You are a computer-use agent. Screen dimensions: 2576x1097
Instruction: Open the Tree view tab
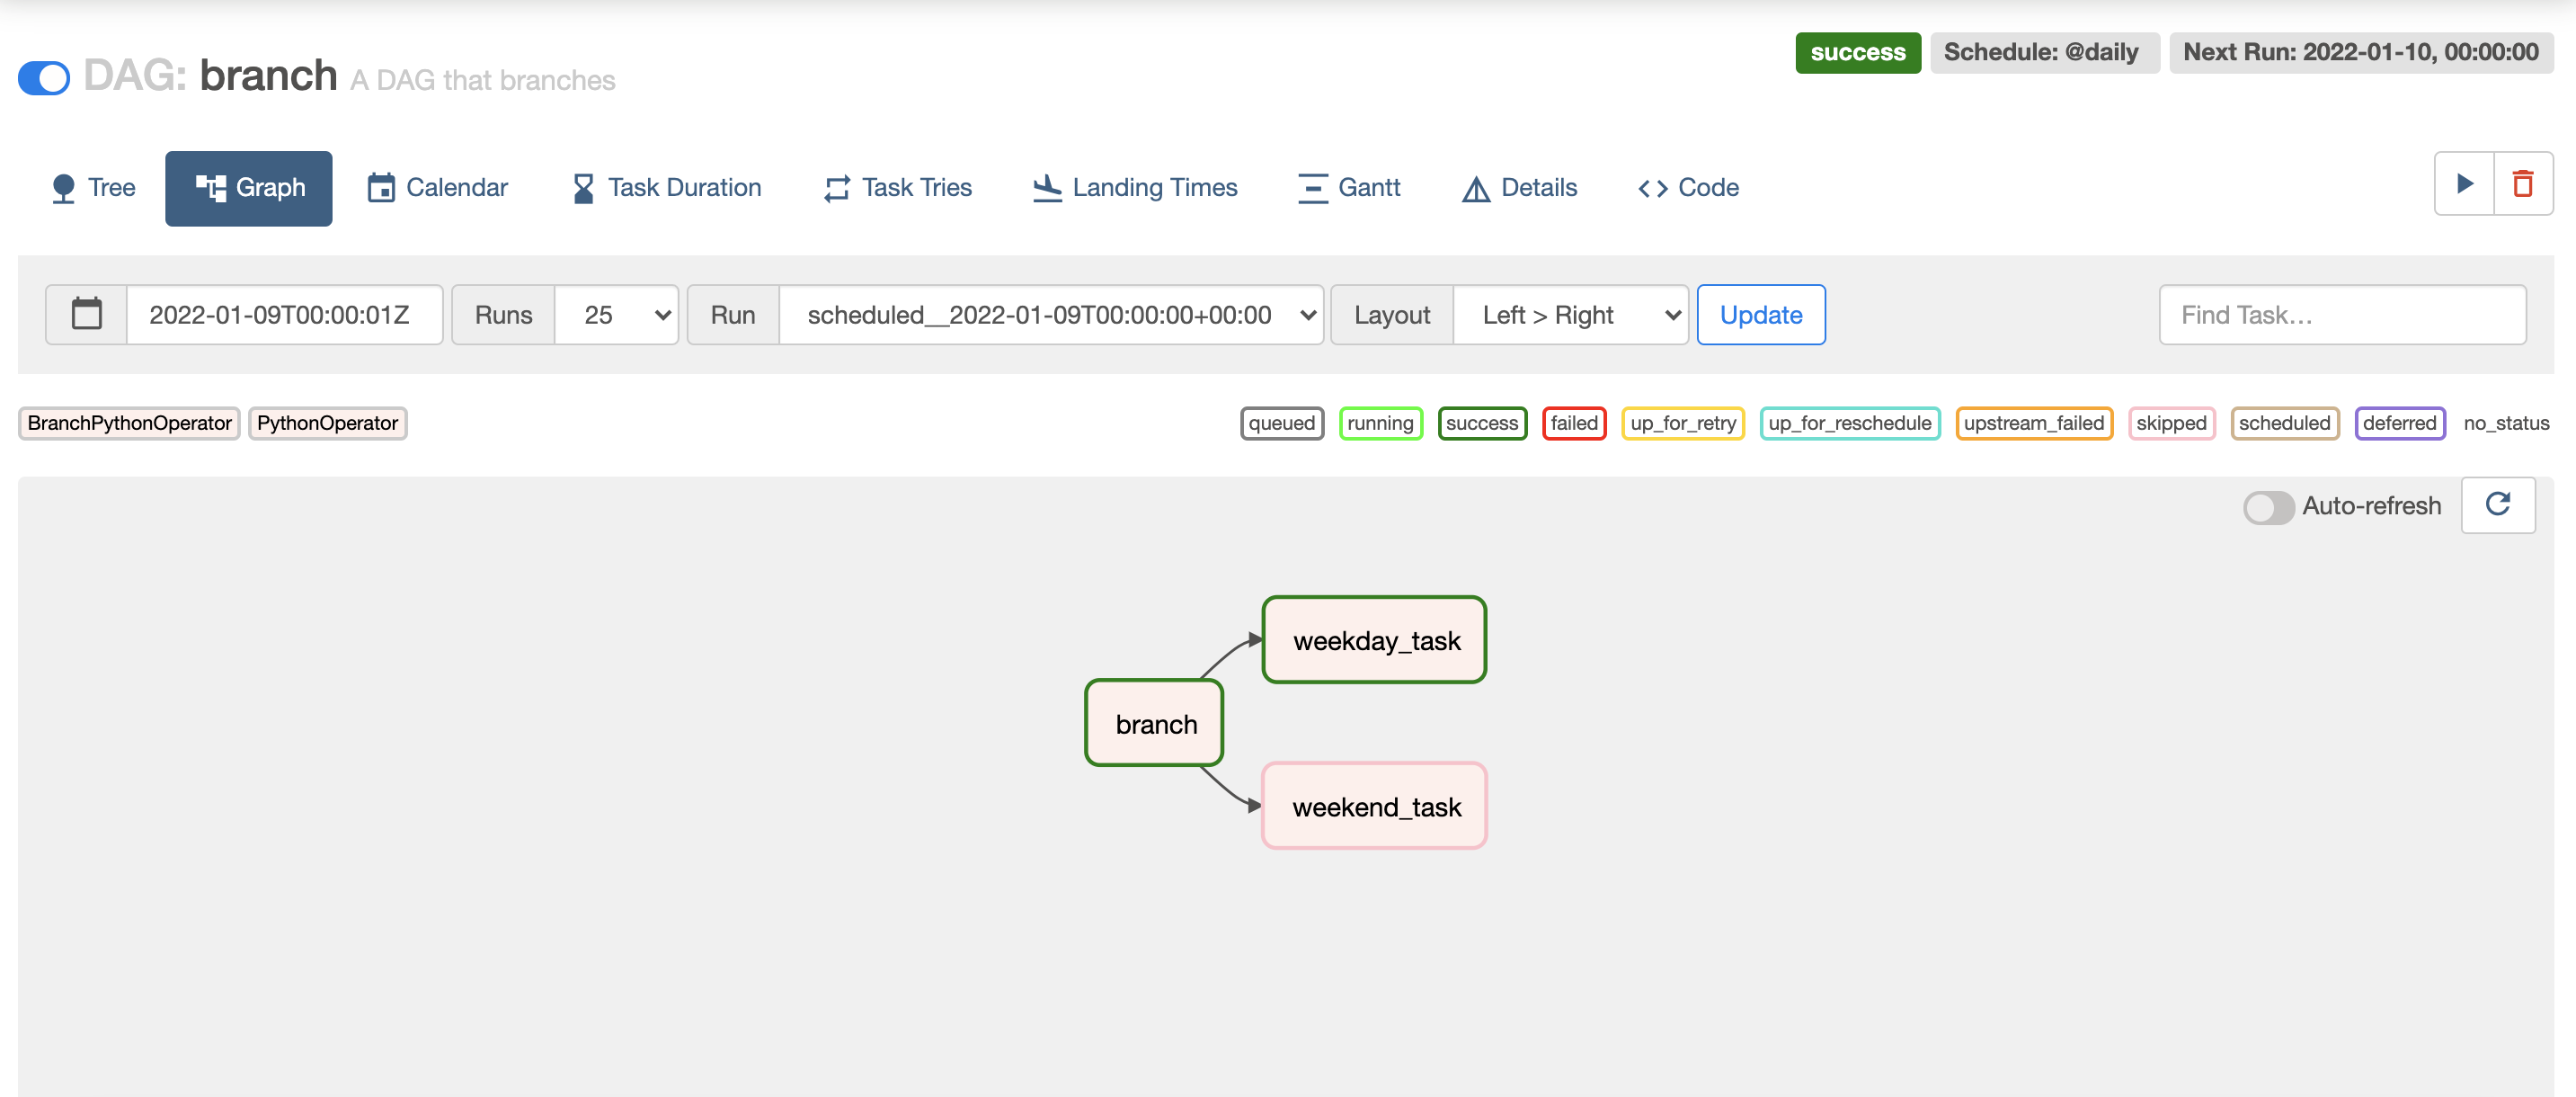(x=93, y=188)
